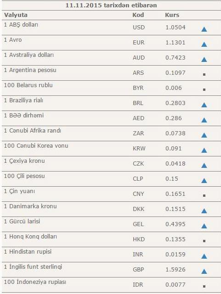Image resolution: width=221 pixels, height=294 pixels.
Task: Click the Valyuta column header
Action: coord(16,15)
